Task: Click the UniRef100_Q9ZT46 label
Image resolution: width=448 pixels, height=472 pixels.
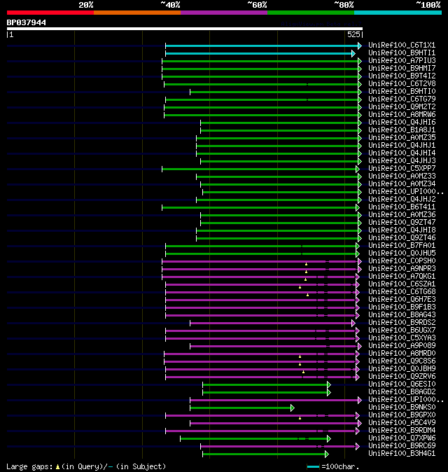Action: 402,238
